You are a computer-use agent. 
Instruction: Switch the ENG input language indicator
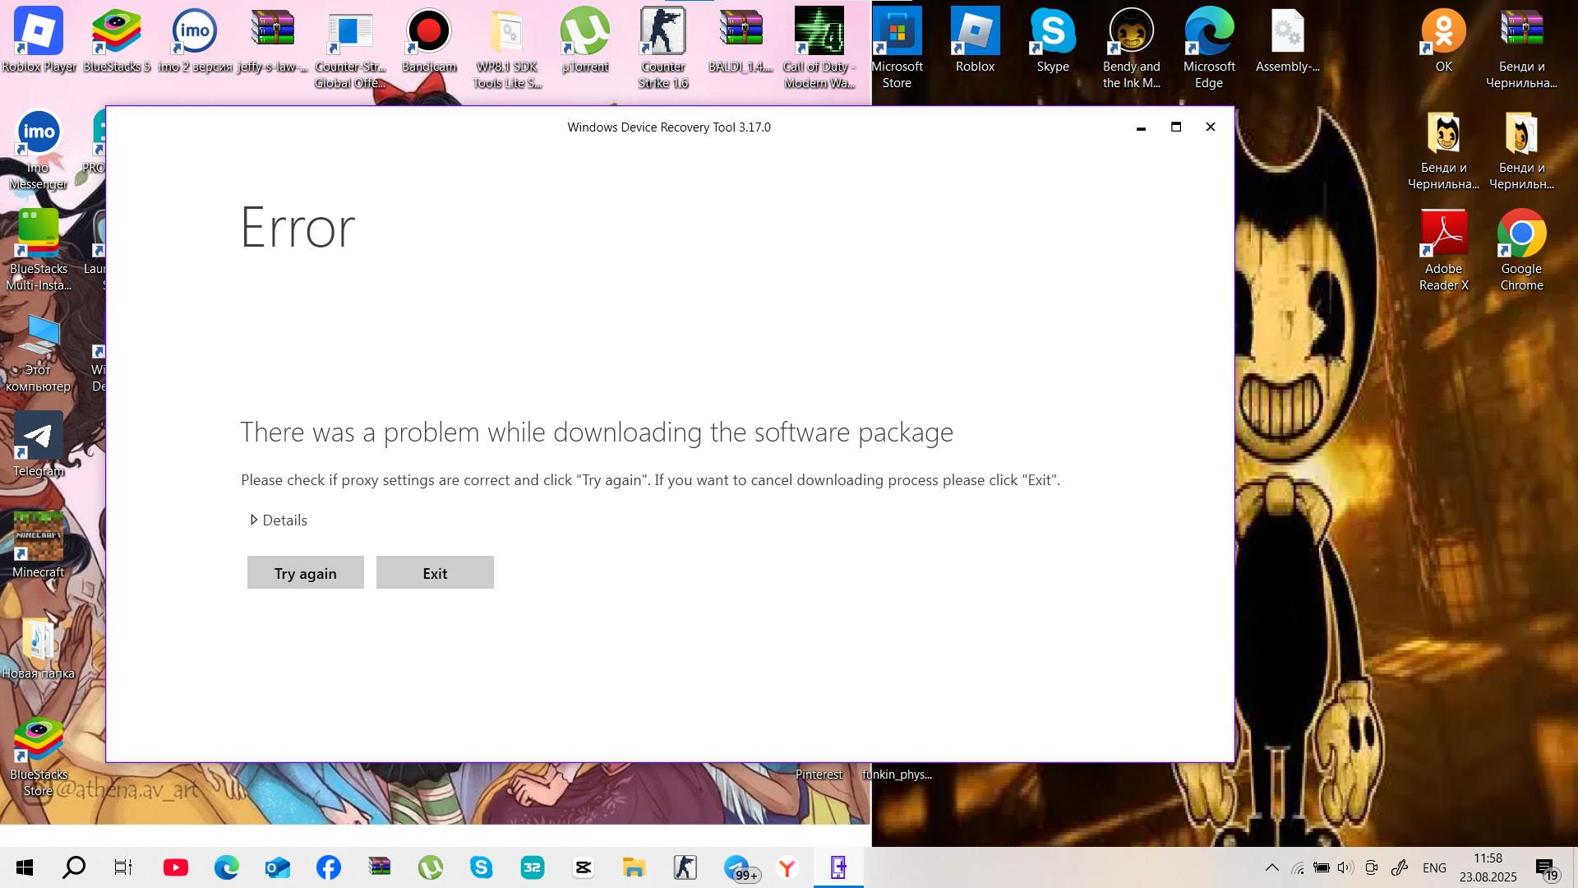(x=1434, y=867)
